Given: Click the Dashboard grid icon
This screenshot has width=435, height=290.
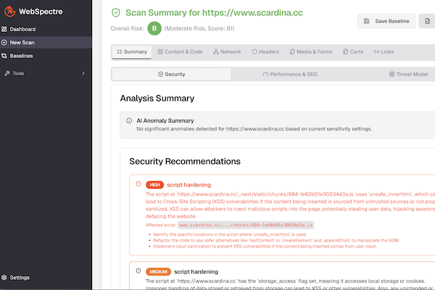Looking at the screenshot, I should coord(4,29).
